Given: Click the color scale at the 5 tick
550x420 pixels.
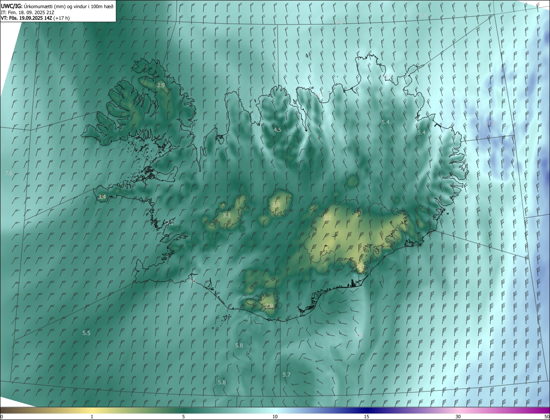Looking at the screenshot, I should click(x=183, y=416).
